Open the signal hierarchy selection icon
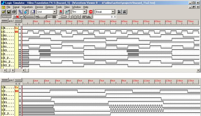The image size is (201, 116). 20,12
